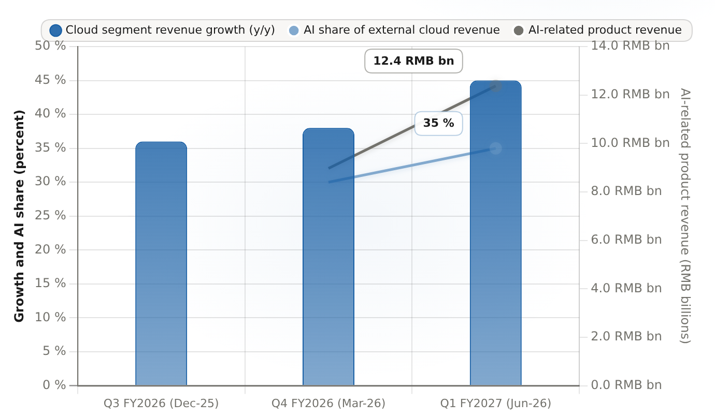715x418 pixels.
Task: Click the gray AI revenue data point at Q1 FY2027
Action: point(496,86)
